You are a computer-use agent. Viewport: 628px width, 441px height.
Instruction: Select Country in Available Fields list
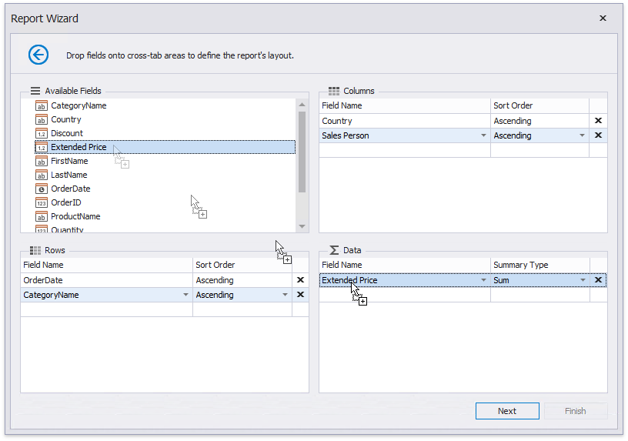click(x=66, y=119)
